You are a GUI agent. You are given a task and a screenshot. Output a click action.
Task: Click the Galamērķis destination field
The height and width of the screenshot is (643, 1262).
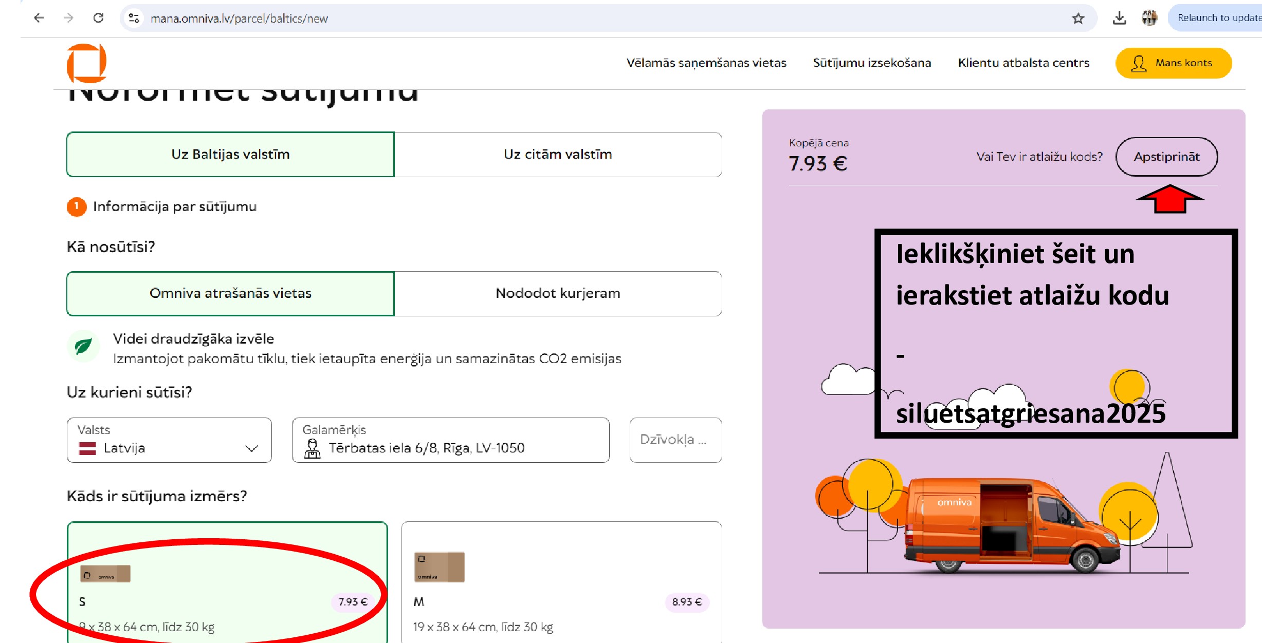450,440
